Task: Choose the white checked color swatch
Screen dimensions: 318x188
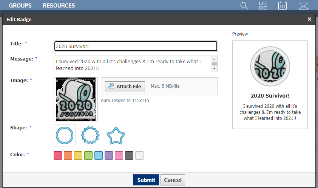Action: [x=139, y=155]
